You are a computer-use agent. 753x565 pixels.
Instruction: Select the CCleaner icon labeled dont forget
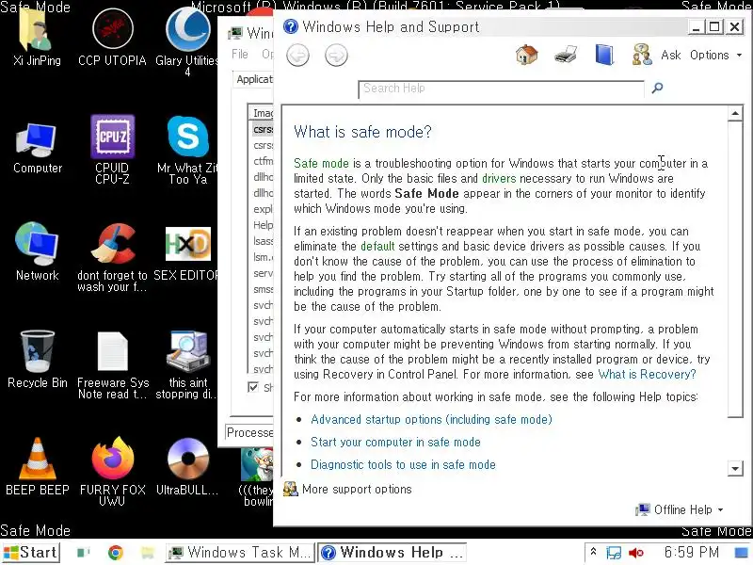[x=112, y=257]
